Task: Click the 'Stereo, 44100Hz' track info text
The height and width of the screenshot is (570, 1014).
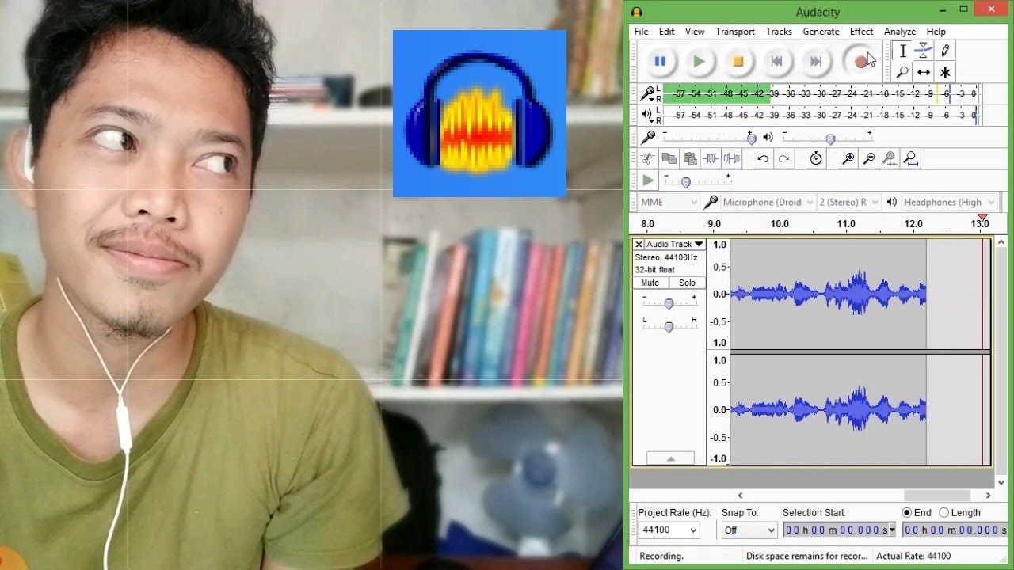Action: coord(666,257)
